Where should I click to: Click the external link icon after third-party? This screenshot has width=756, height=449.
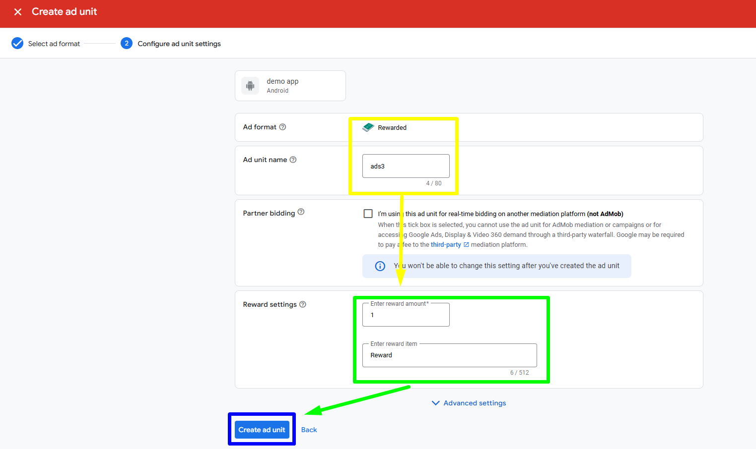point(466,244)
